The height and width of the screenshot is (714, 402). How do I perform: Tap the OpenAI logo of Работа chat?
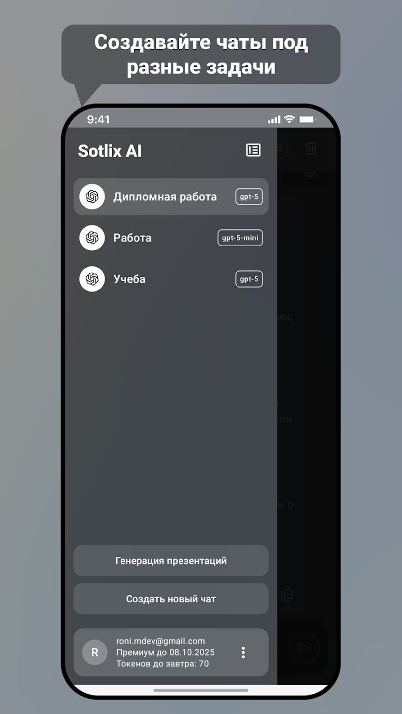coord(92,238)
